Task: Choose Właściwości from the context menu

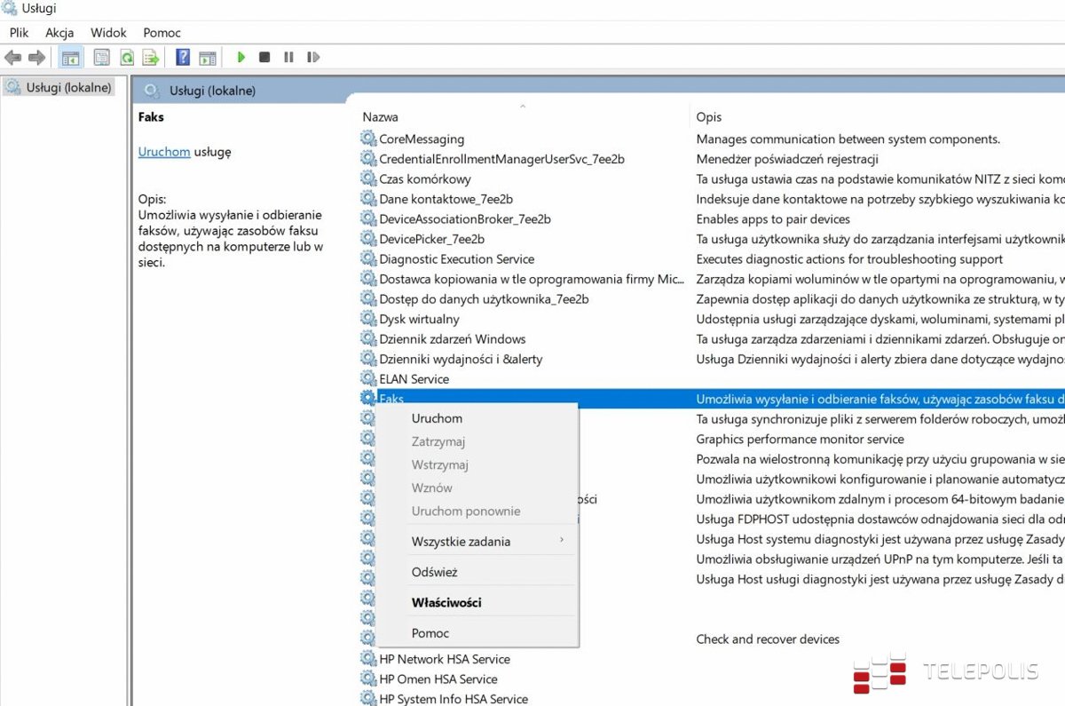Action: click(x=446, y=603)
